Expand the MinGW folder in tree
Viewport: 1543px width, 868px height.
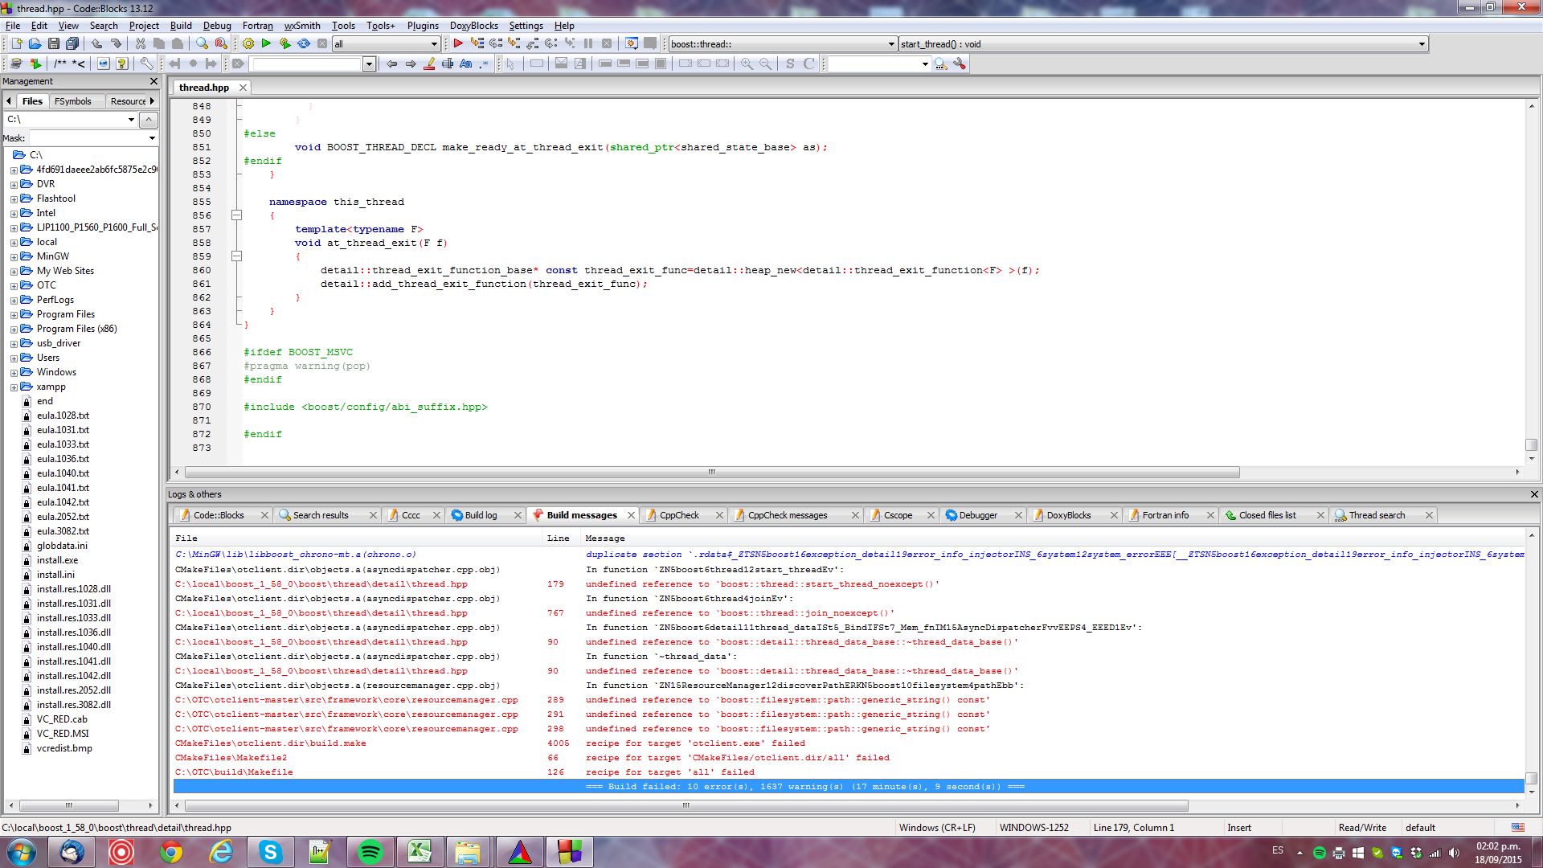14,257
